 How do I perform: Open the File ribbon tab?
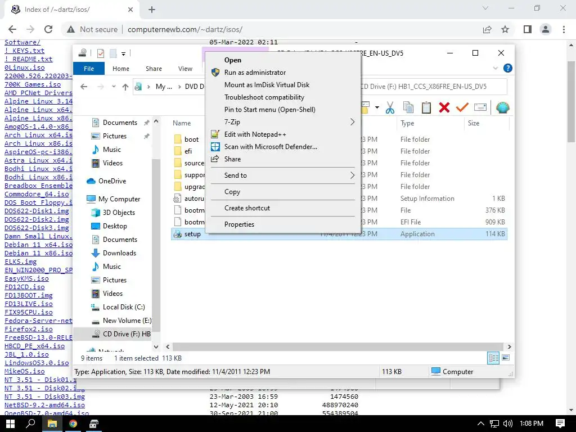[89, 68]
